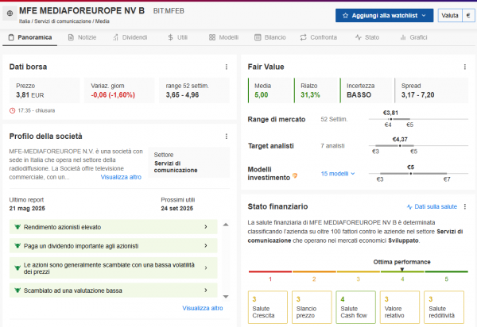Click the euro currency symbol button
This screenshot has width=477, height=327.
tap(468, 16)
